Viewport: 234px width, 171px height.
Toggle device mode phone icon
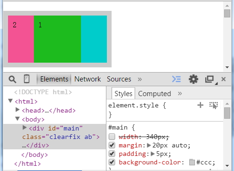pos(27,79)
